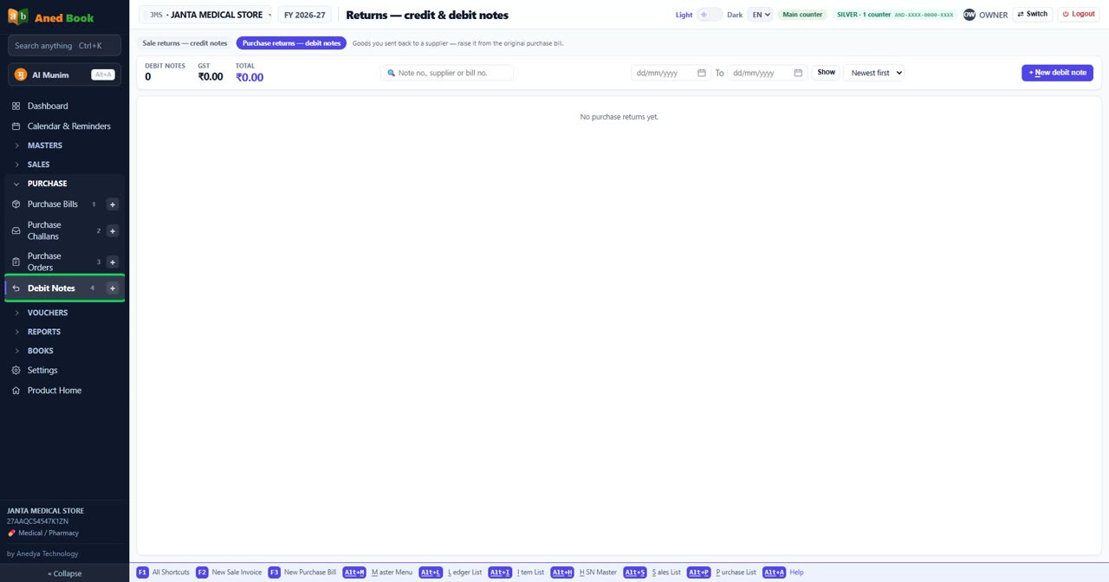The image size is (1109, 582).
Task: Click the Aned Book logo icon
Action: (18, 17)
